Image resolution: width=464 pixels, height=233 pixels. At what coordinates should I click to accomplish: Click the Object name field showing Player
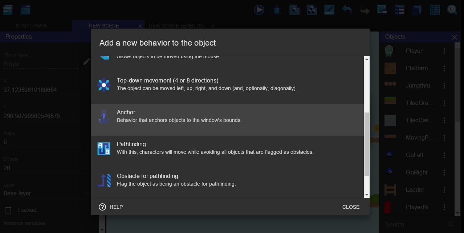pyautogui.click(x=41, y=64)
